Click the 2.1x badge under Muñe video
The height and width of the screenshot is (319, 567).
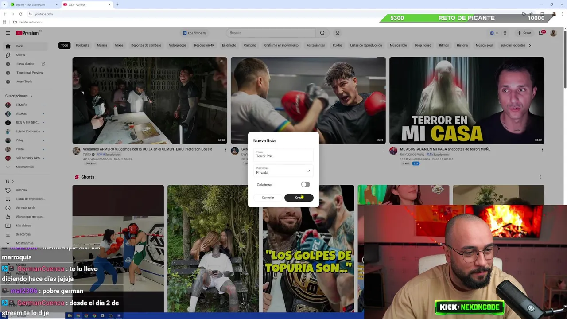click(416, 163)
